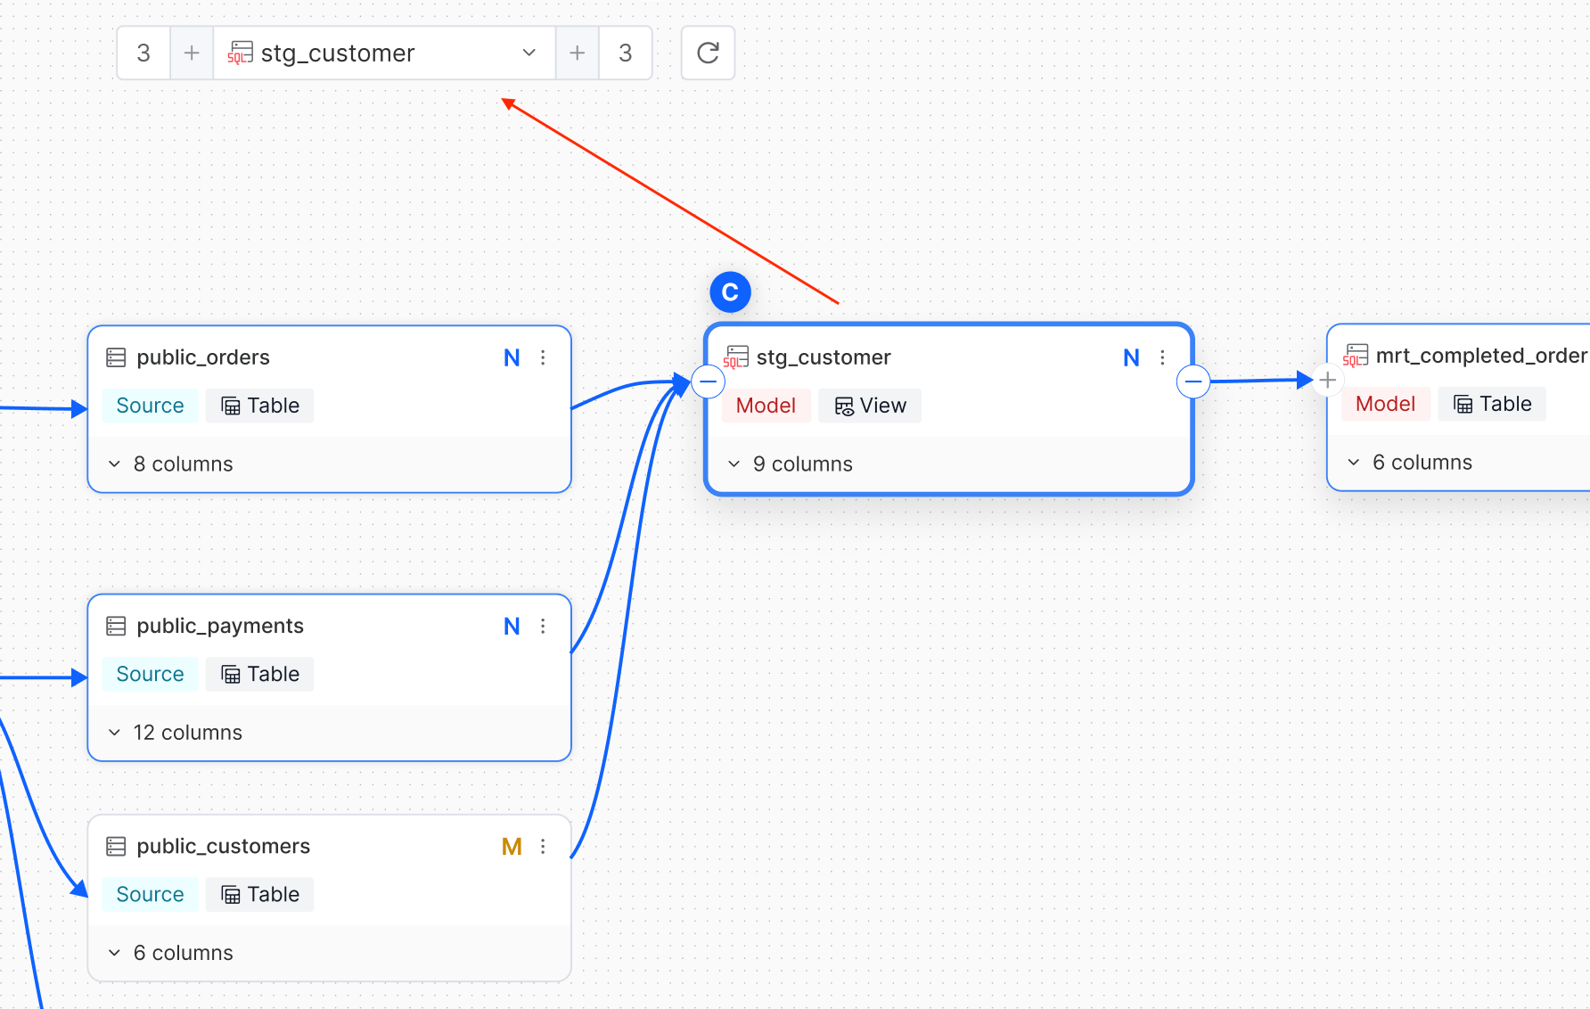
Task: Increase downstream depth with right plus button
Action: click(x=578, y=53)
